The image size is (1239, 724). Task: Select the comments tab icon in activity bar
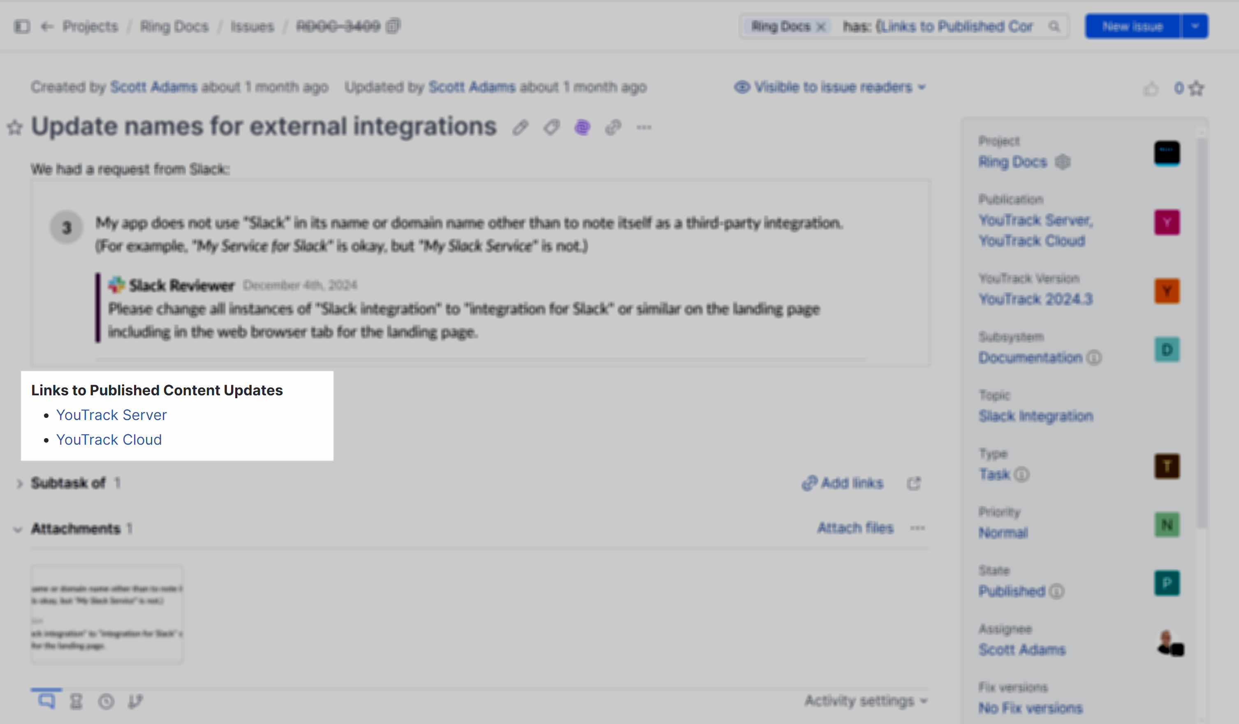tap(47, 701)
